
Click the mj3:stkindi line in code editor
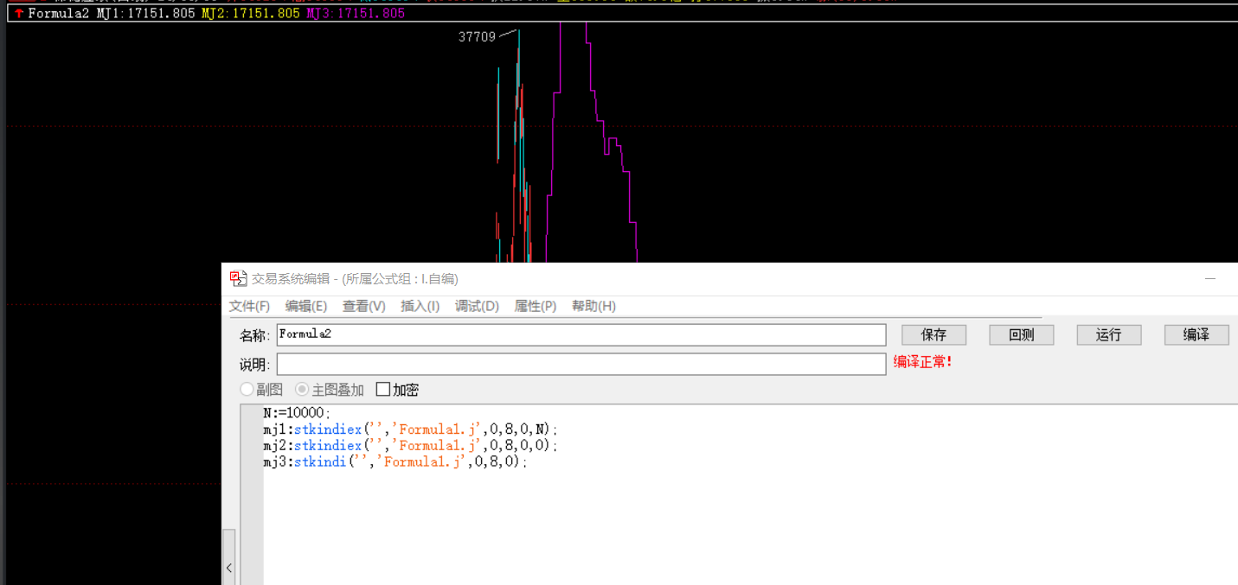click(395, 462)
